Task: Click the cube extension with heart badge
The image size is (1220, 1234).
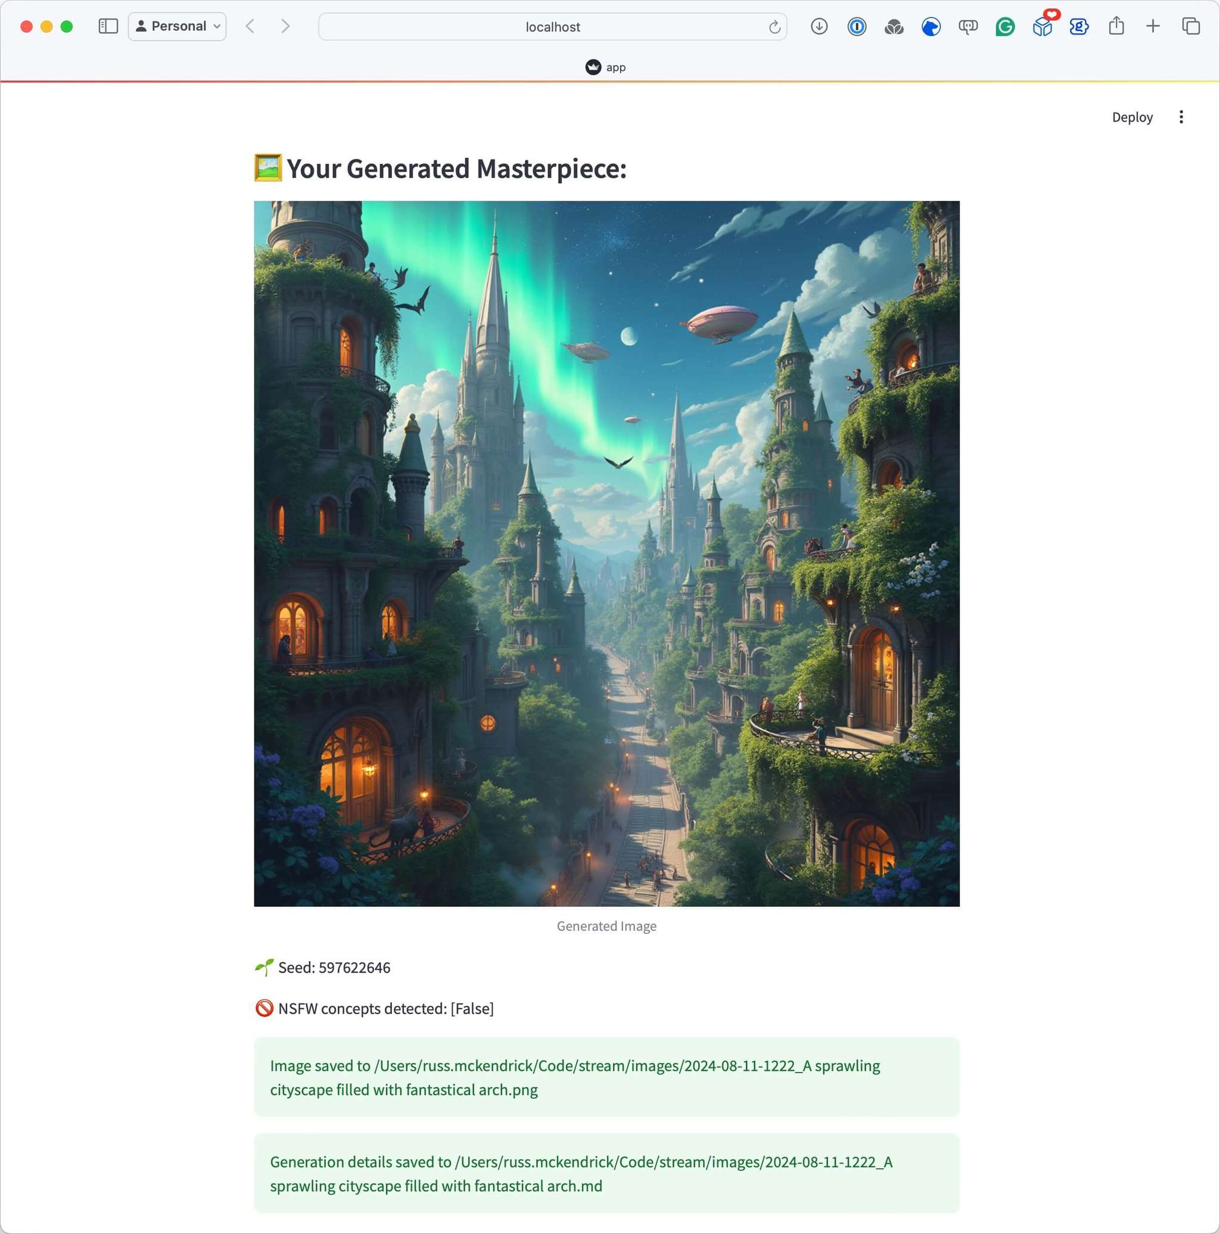Action: (1042, 26)
